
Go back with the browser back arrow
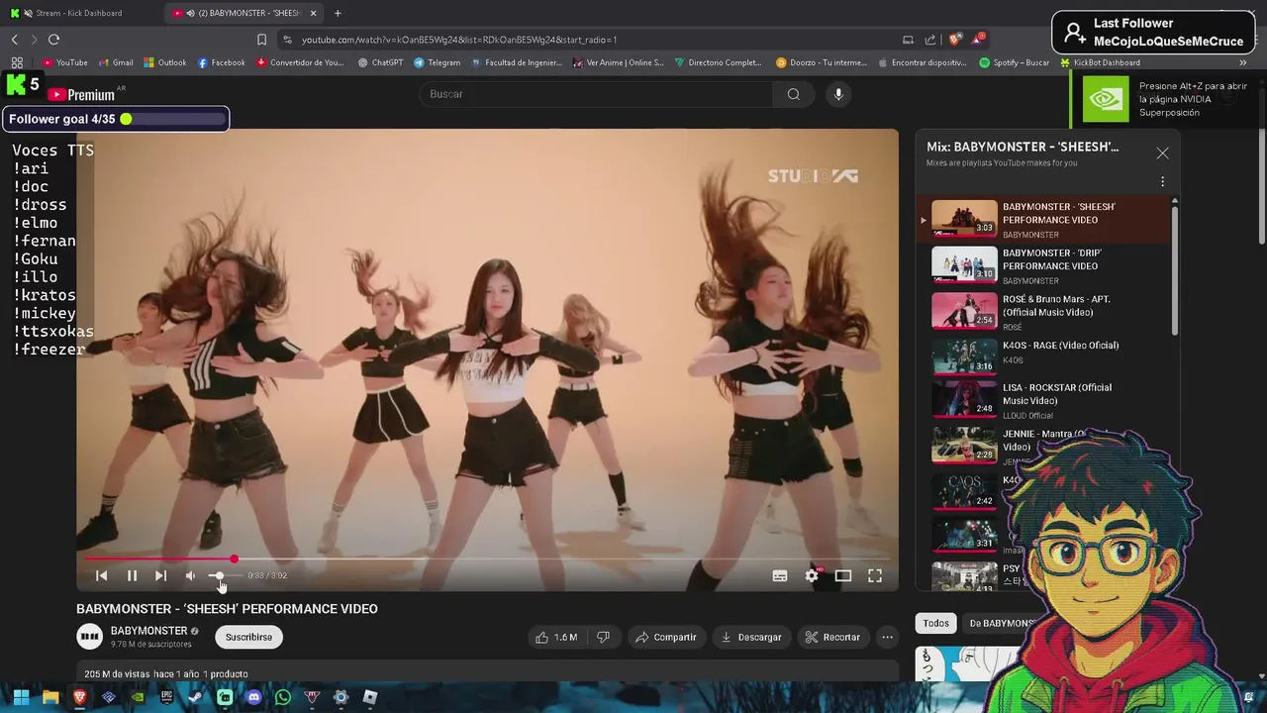point(14,40)
